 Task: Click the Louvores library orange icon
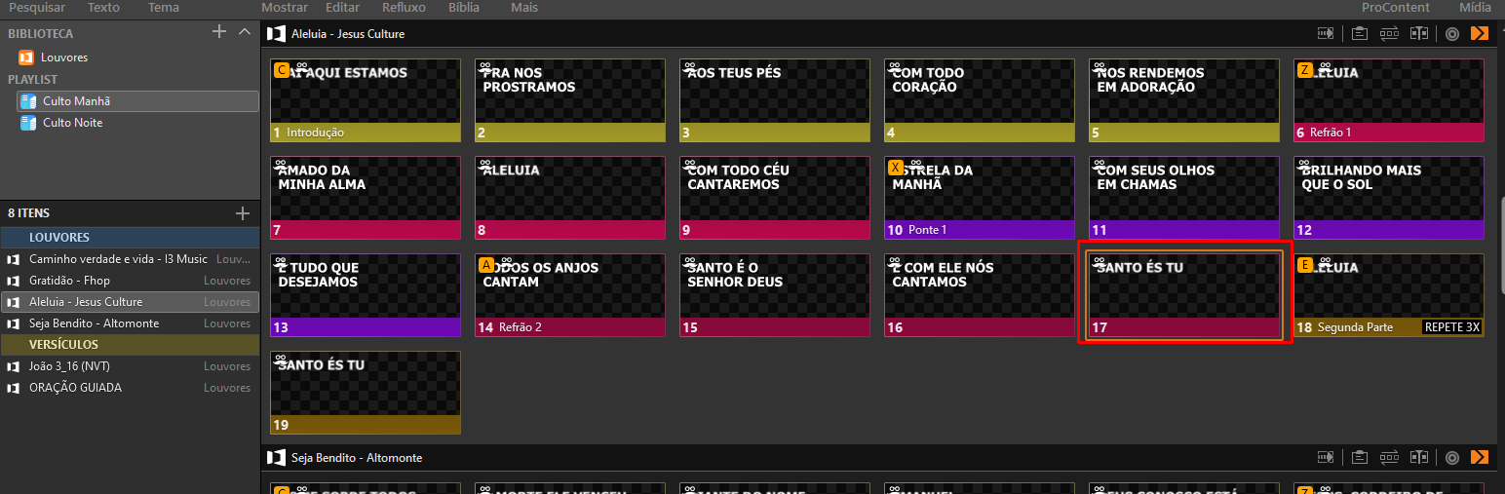coord(26,57)
